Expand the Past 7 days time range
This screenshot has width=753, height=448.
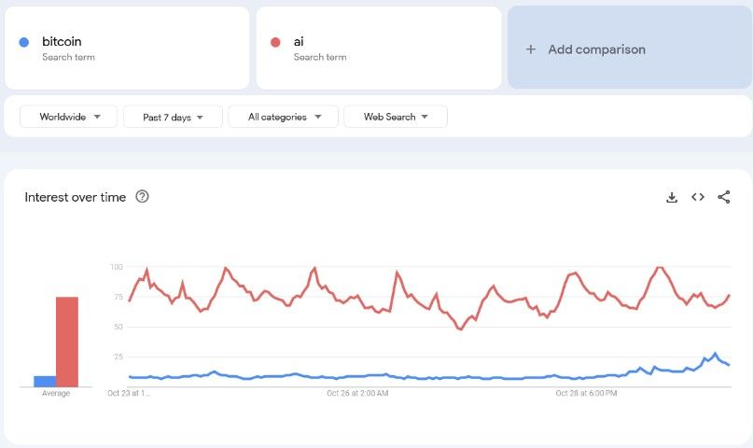pos(173,118)
